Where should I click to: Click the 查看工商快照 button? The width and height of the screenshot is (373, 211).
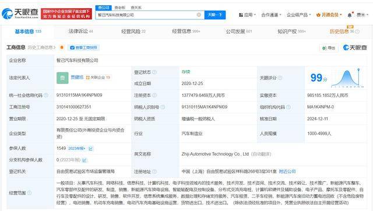83,48
